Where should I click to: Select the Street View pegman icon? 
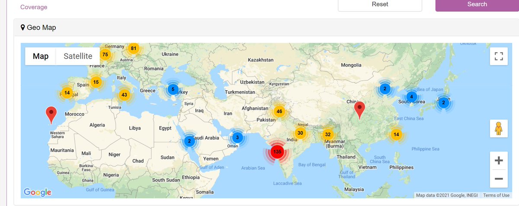click(x=498, y=129)
